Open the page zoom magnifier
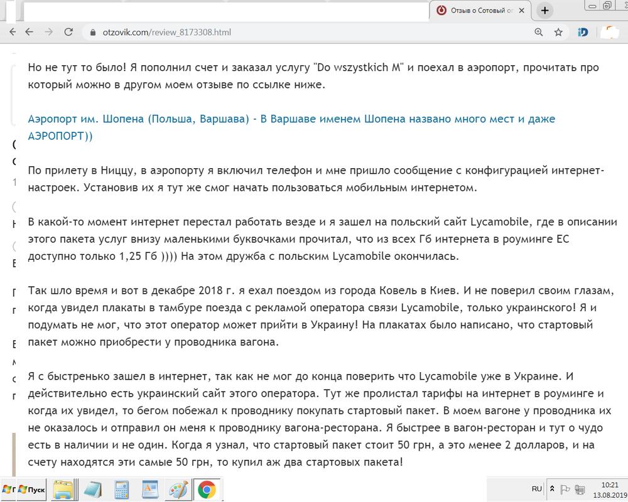Image resolution: width=628 pixels, height=502 pixels. click(539, 32)
